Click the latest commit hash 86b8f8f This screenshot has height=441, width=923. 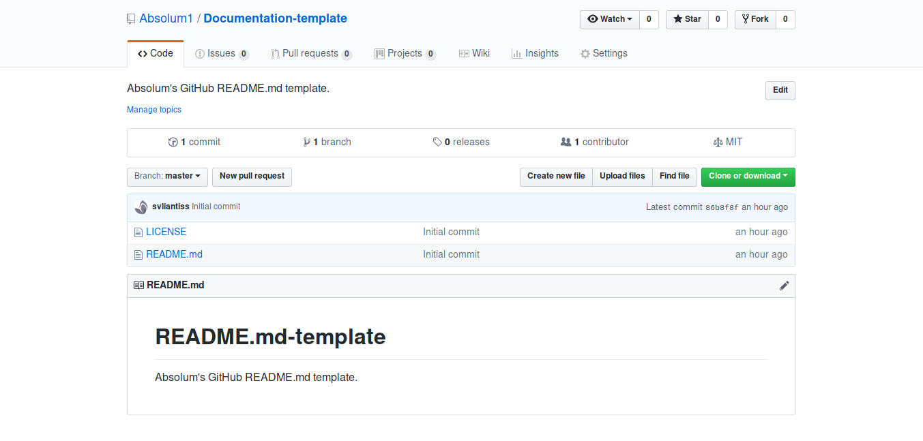click(x=722, y=207)
